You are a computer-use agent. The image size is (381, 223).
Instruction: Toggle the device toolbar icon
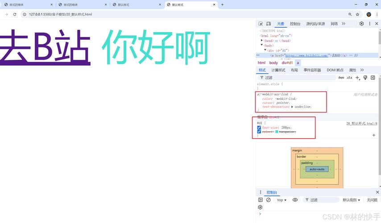pyautogui.click(x=269, y=24)
